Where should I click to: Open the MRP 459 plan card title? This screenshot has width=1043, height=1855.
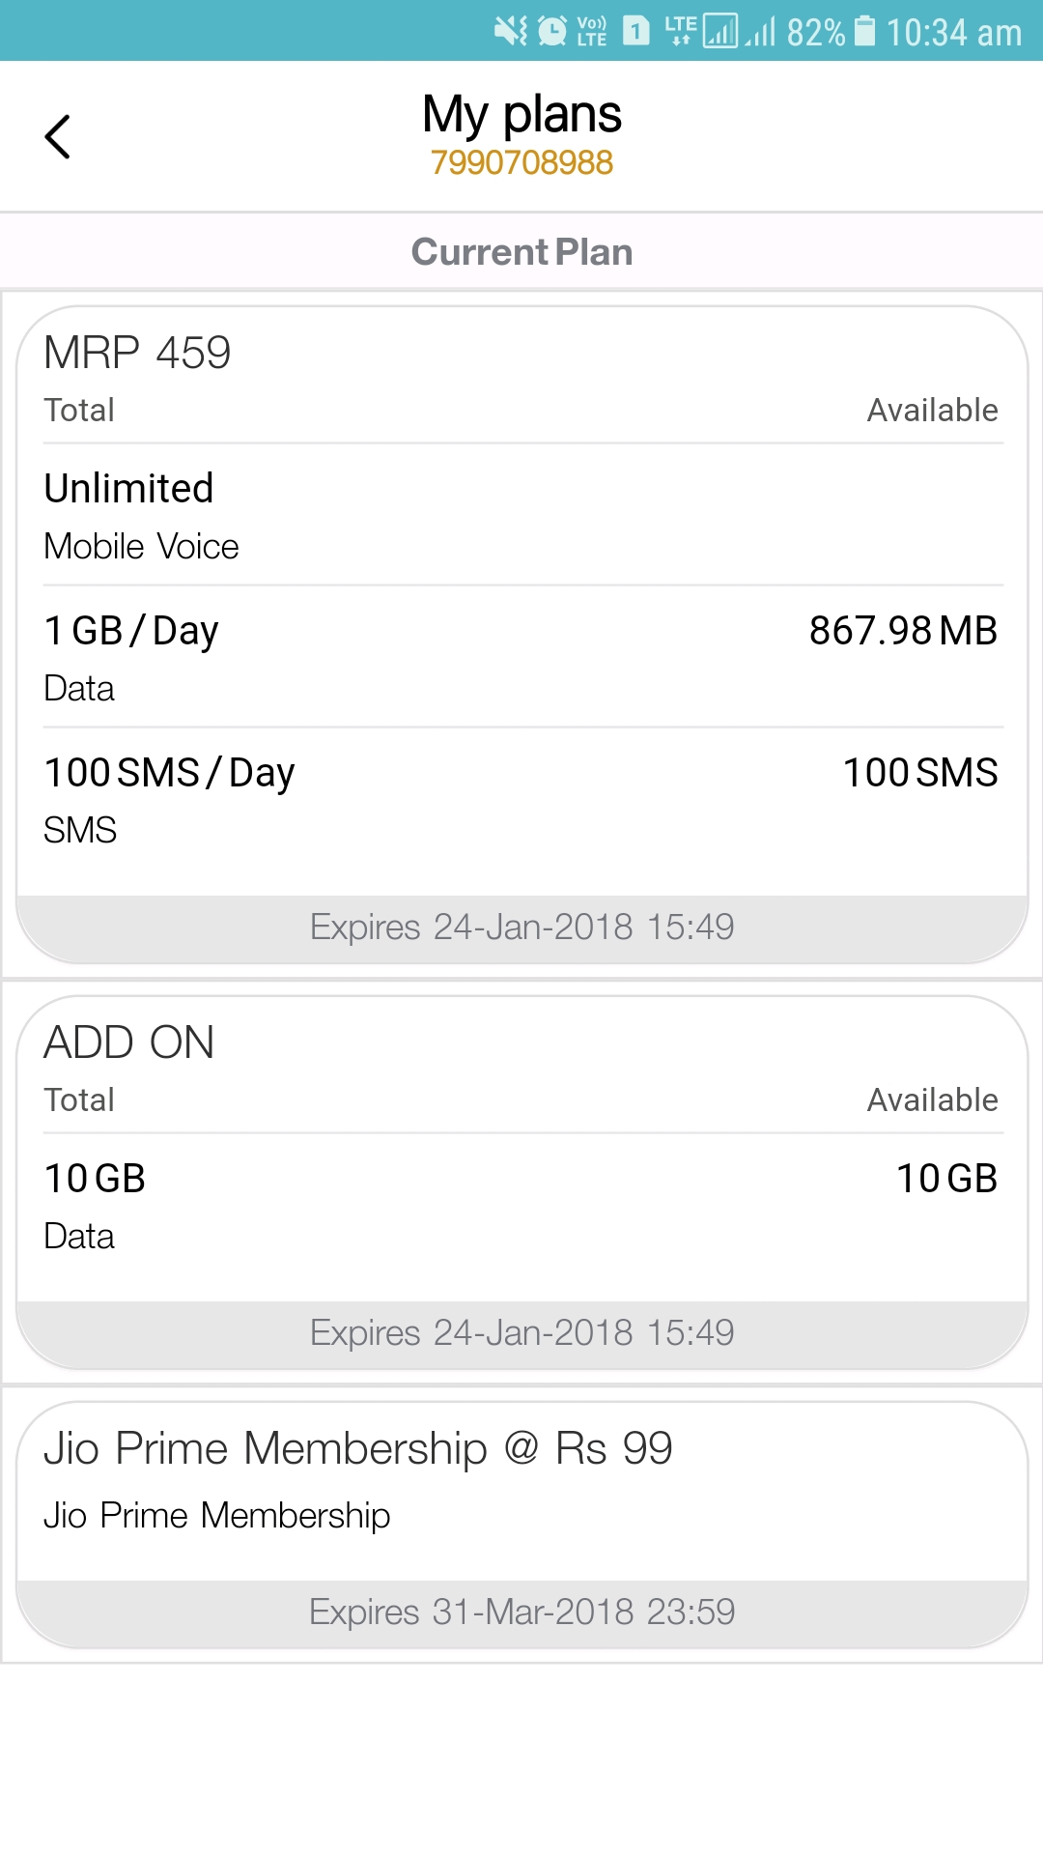click(137, 353)
